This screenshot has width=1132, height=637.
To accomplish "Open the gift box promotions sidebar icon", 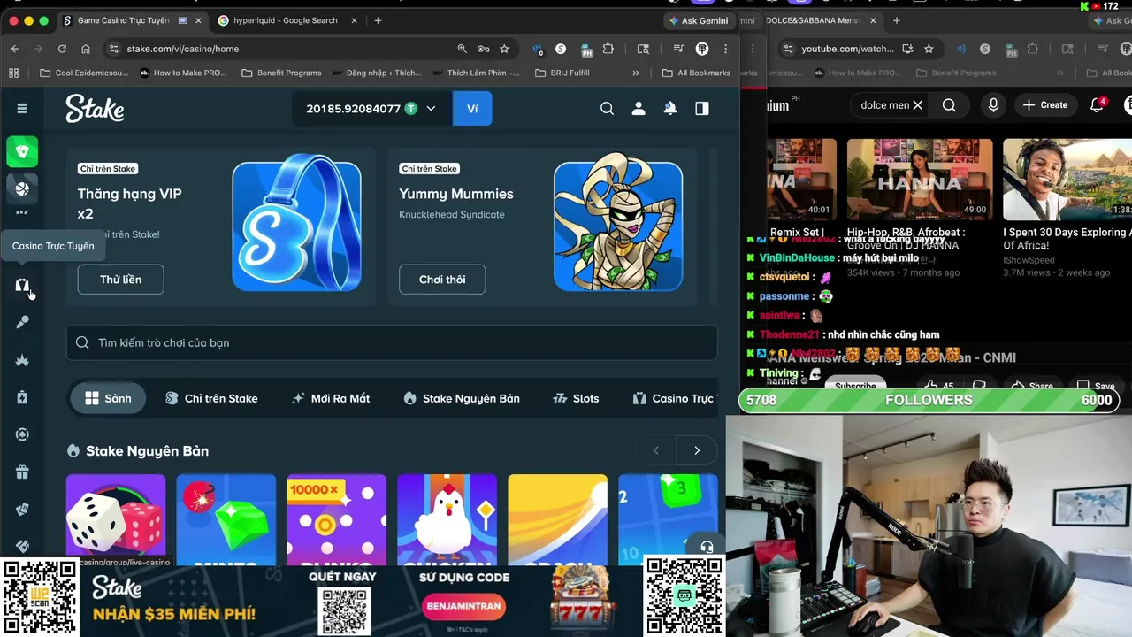I will pyautogui.click(x=22, y=472).
